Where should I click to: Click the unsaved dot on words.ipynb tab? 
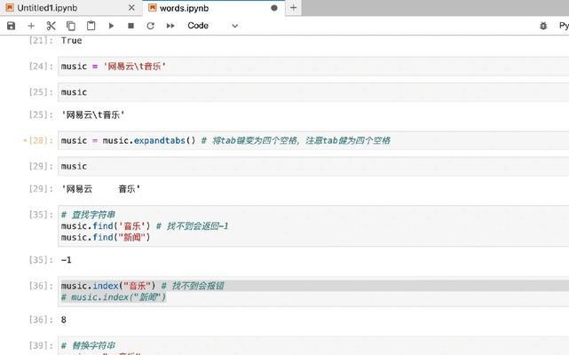tap(274, 8)
